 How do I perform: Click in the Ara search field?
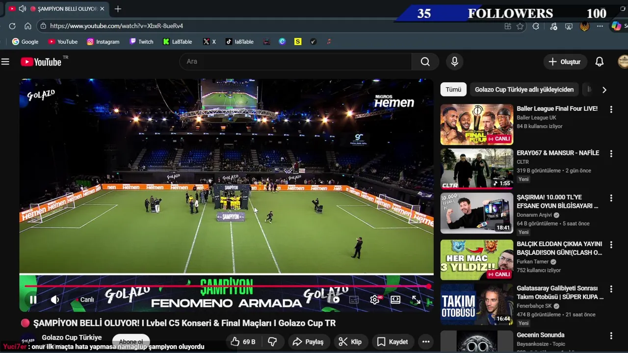tap(296, 61)
